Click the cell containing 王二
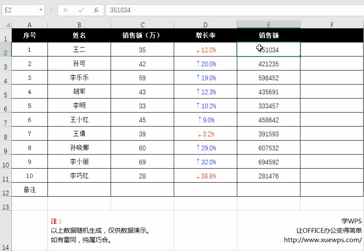This screenshot has height=251, width=364. pos(78,49)
